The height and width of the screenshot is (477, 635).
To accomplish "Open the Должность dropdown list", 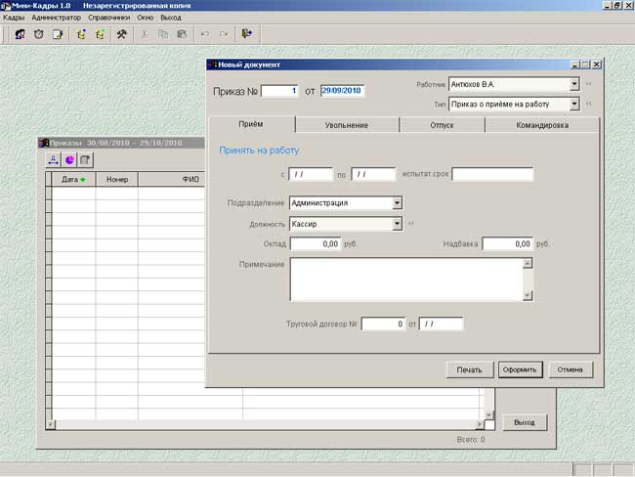I will click(x=397, y=224).
